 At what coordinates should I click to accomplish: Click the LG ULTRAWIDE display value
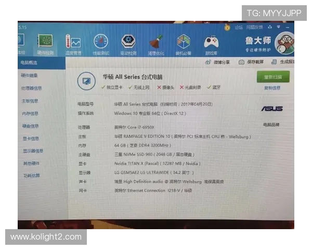154,172
